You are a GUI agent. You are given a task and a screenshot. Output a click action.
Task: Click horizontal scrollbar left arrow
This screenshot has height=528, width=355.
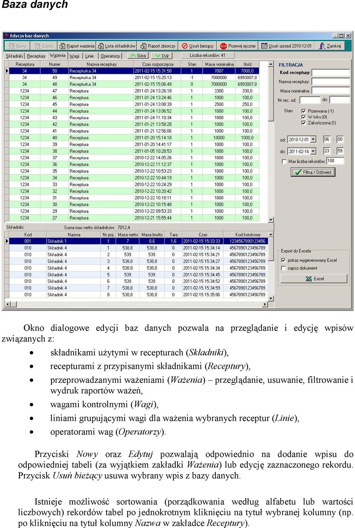point(7,304)
